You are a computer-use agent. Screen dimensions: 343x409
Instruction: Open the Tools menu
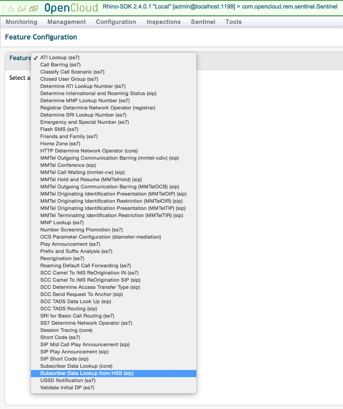(234, 22)
